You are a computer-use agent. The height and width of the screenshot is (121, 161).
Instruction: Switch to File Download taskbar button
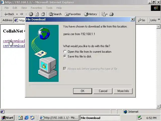[100, 118]
